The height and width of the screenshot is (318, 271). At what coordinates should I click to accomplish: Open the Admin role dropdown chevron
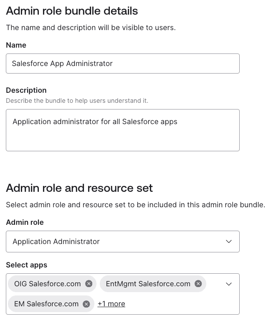click(x=229, y=242)
